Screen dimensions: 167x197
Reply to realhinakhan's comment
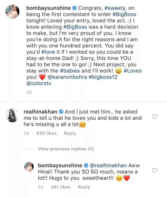(x=70, y=133)
